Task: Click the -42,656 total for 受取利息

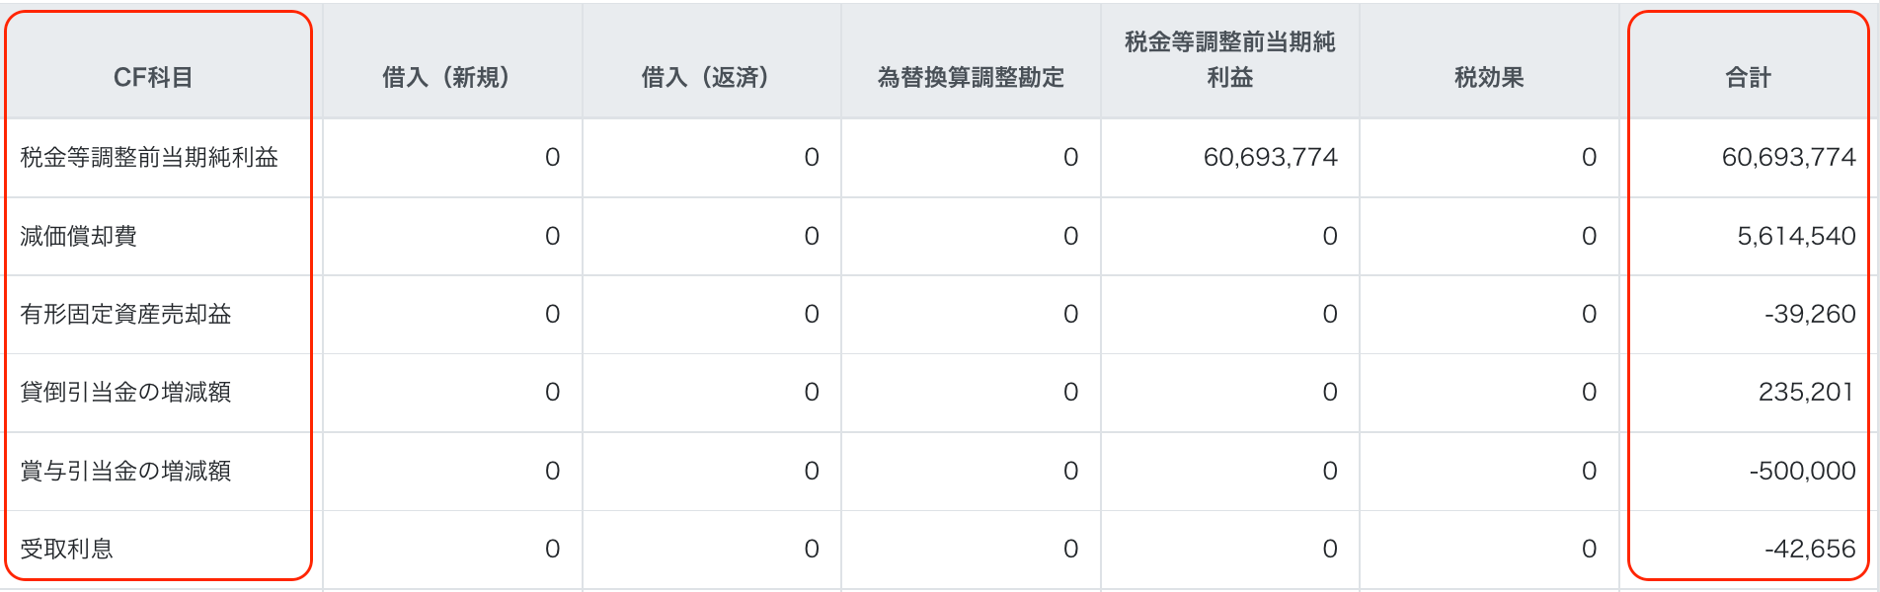Action: (1809, 549)
